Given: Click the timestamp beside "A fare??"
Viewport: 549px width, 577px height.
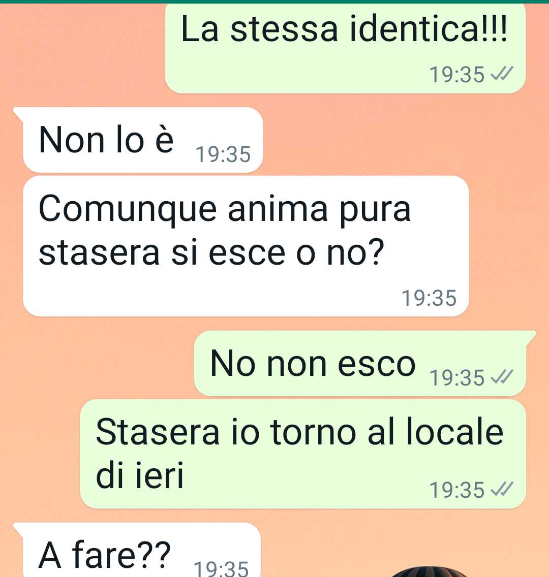Looking at the screenshot, I should click(x=221, y=568).
